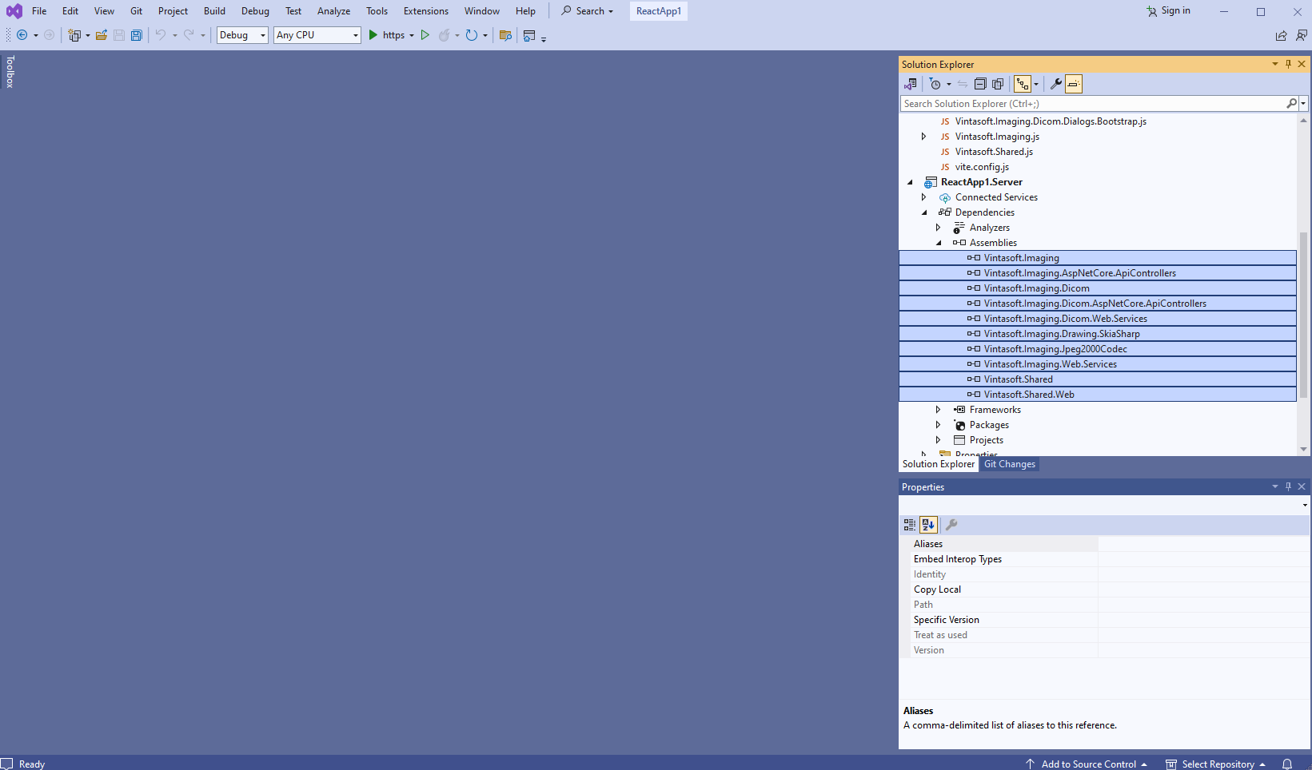Click the Save All toolbar icon
The image size is (1312, 770).
click(137, 35)
